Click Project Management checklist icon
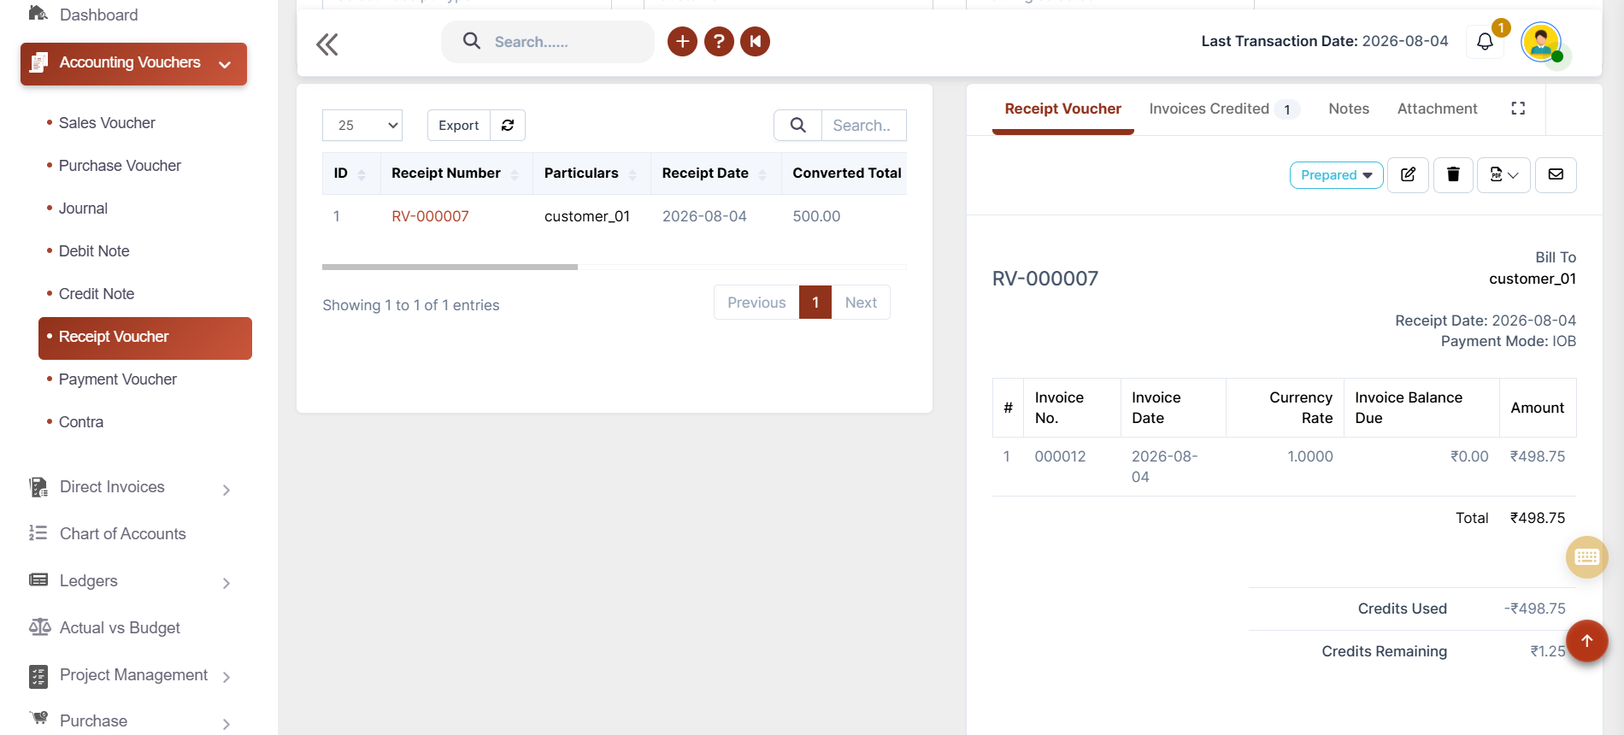Image resolution: width=1624 pixels, height=735 pixels. 38,676
